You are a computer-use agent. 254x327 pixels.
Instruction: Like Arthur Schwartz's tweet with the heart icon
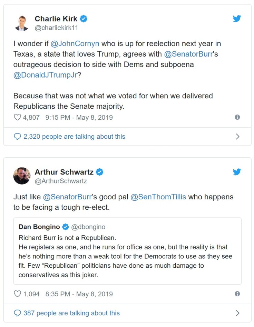pos(17,294)
